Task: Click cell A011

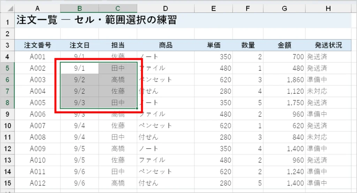Action: point(38,172)
